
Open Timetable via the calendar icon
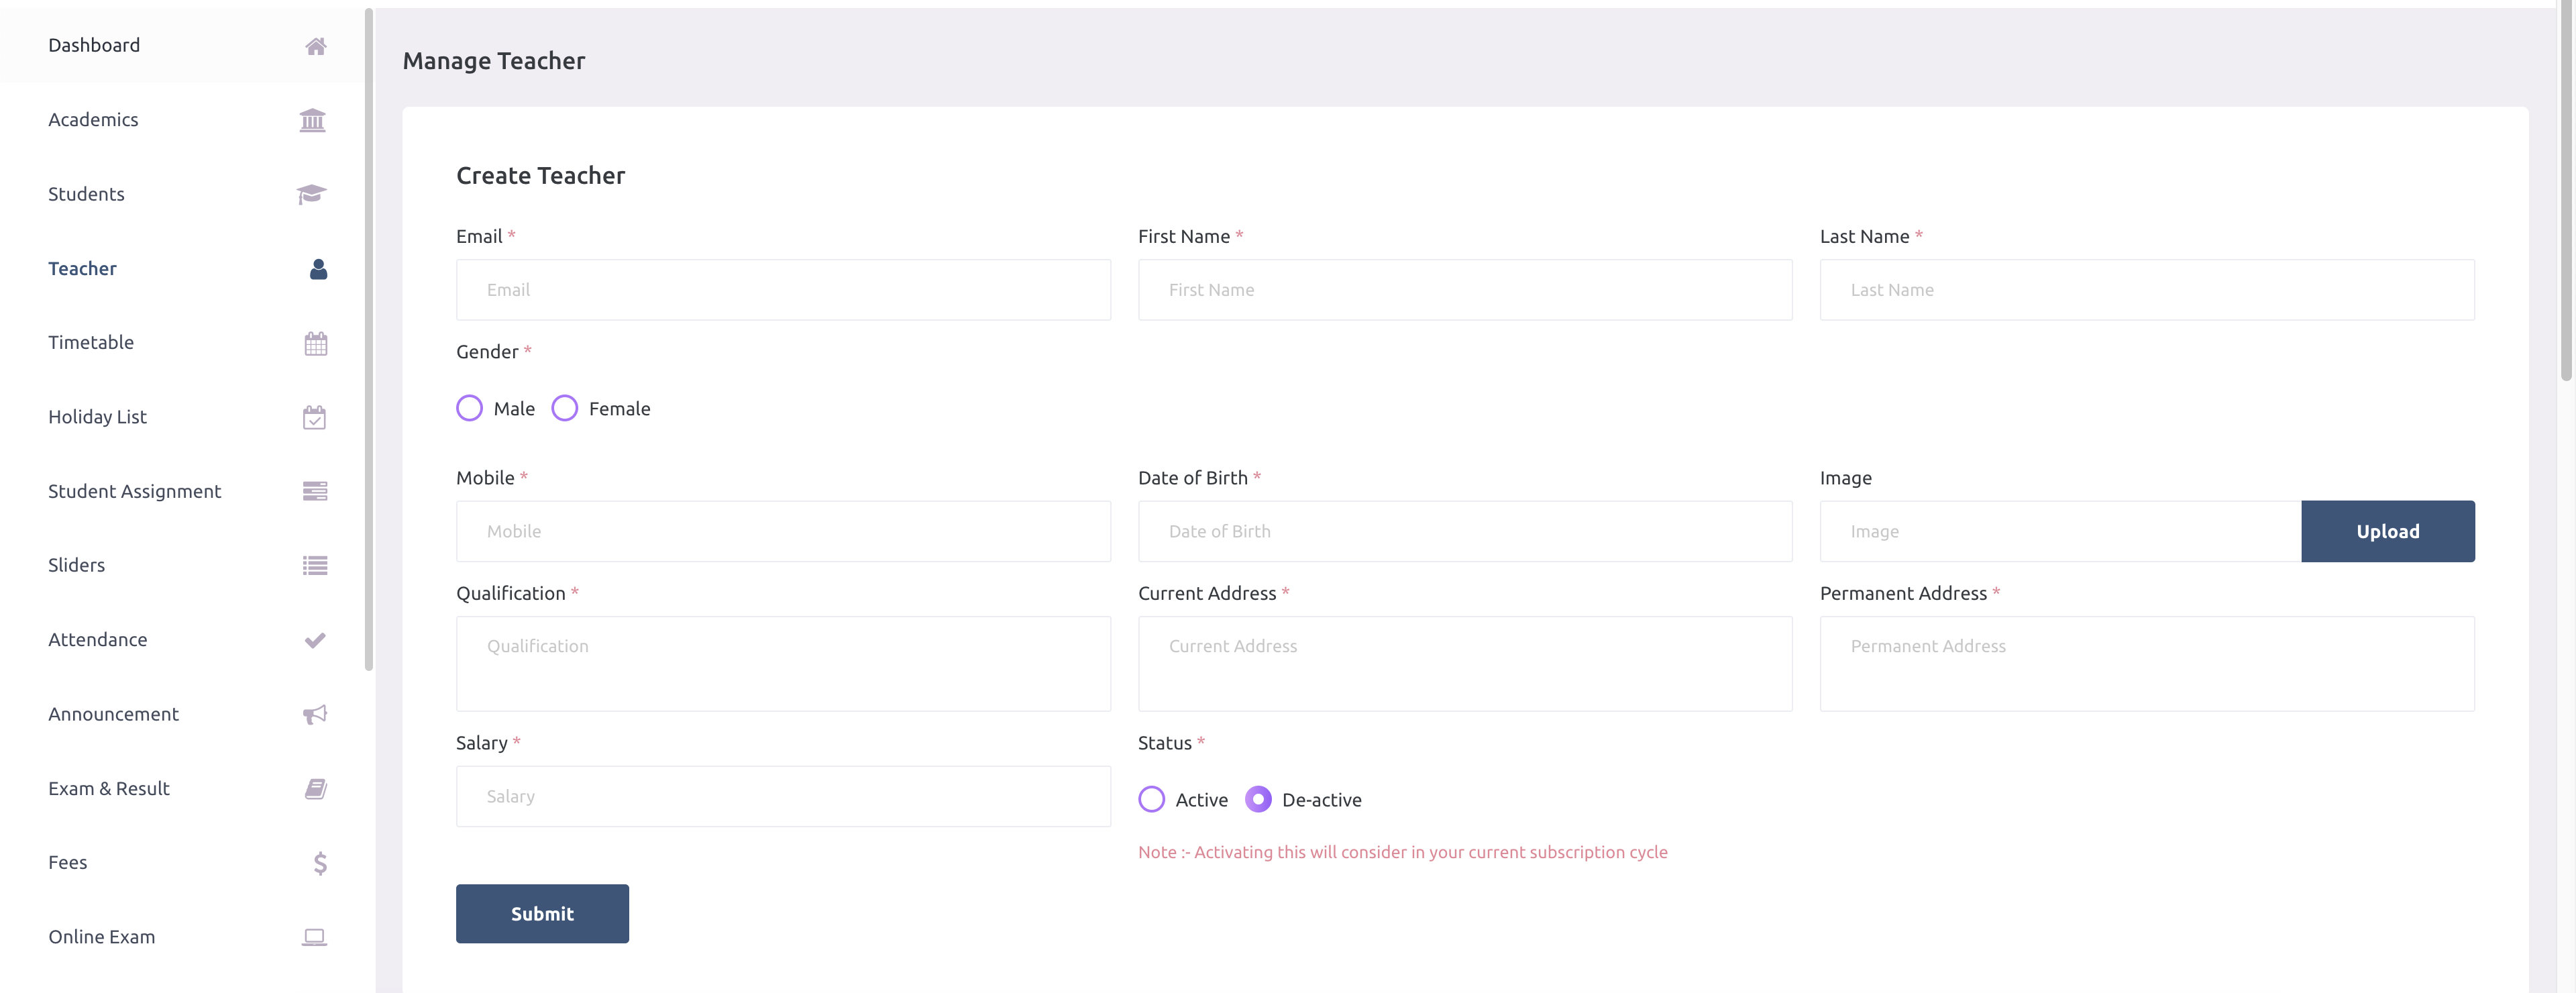(x=315, y=342)
